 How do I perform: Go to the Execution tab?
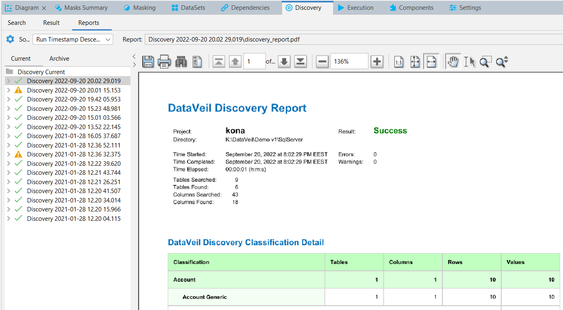pyautogui.click(x=355, y=8)
